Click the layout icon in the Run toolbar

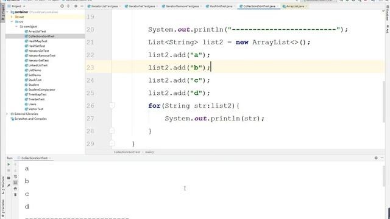[9, 178]
